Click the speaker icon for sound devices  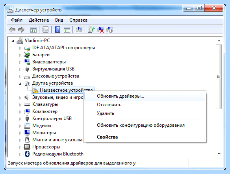click(x=26, y=97)
